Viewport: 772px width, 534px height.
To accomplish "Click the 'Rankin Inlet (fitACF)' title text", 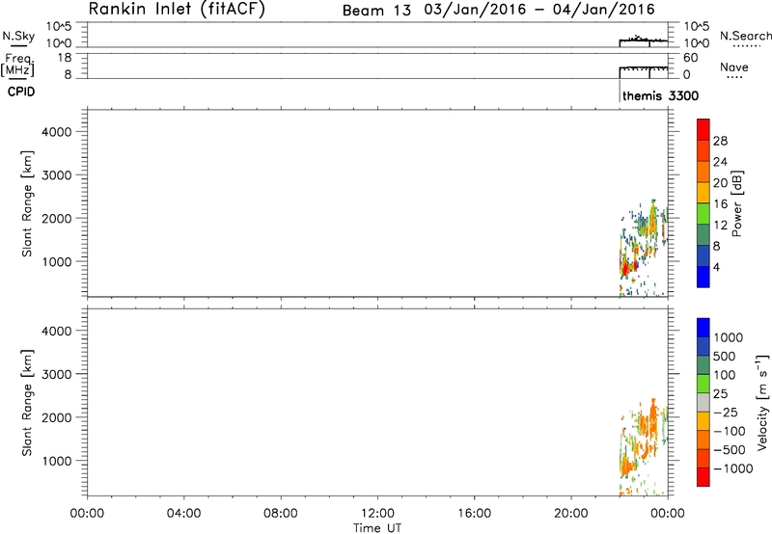I will (177, 9).
